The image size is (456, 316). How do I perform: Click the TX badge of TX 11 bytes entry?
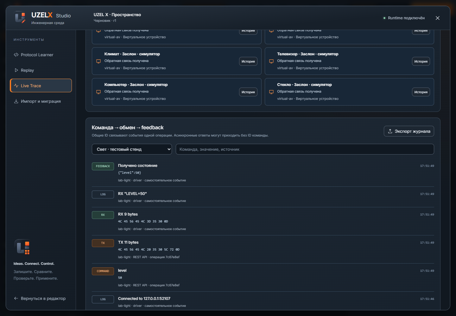pyautogui.click(x=103, y=243)
